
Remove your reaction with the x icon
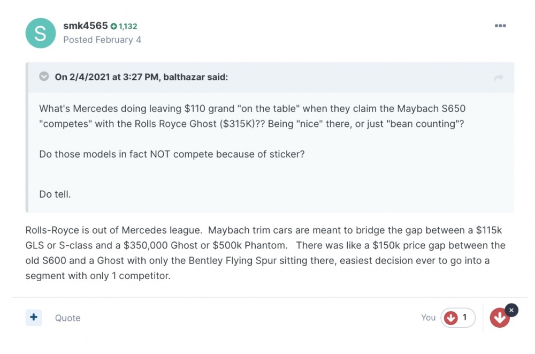[511, 310]
